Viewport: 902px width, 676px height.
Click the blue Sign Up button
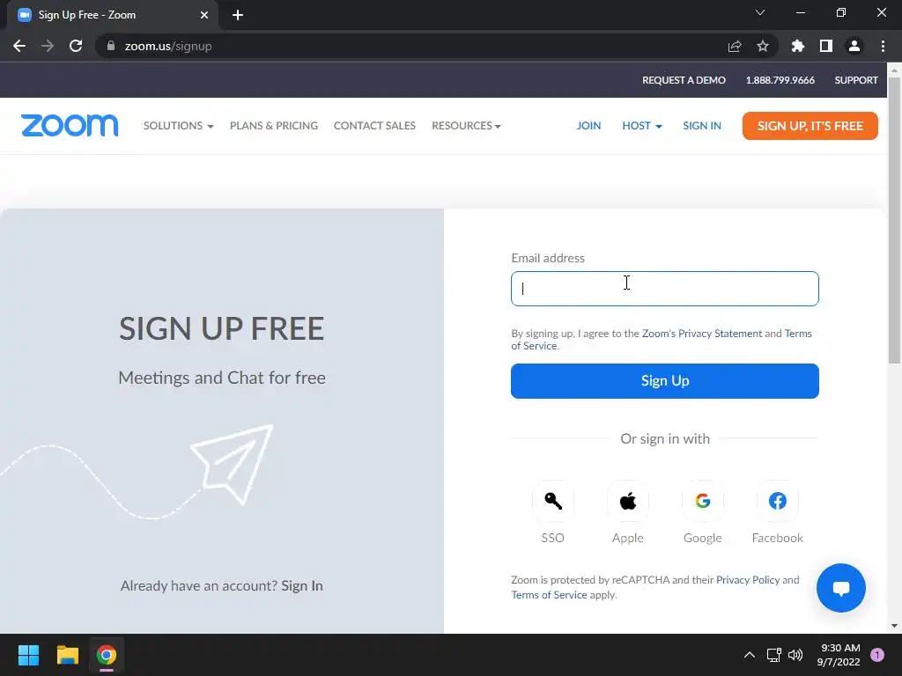[665, 380]
